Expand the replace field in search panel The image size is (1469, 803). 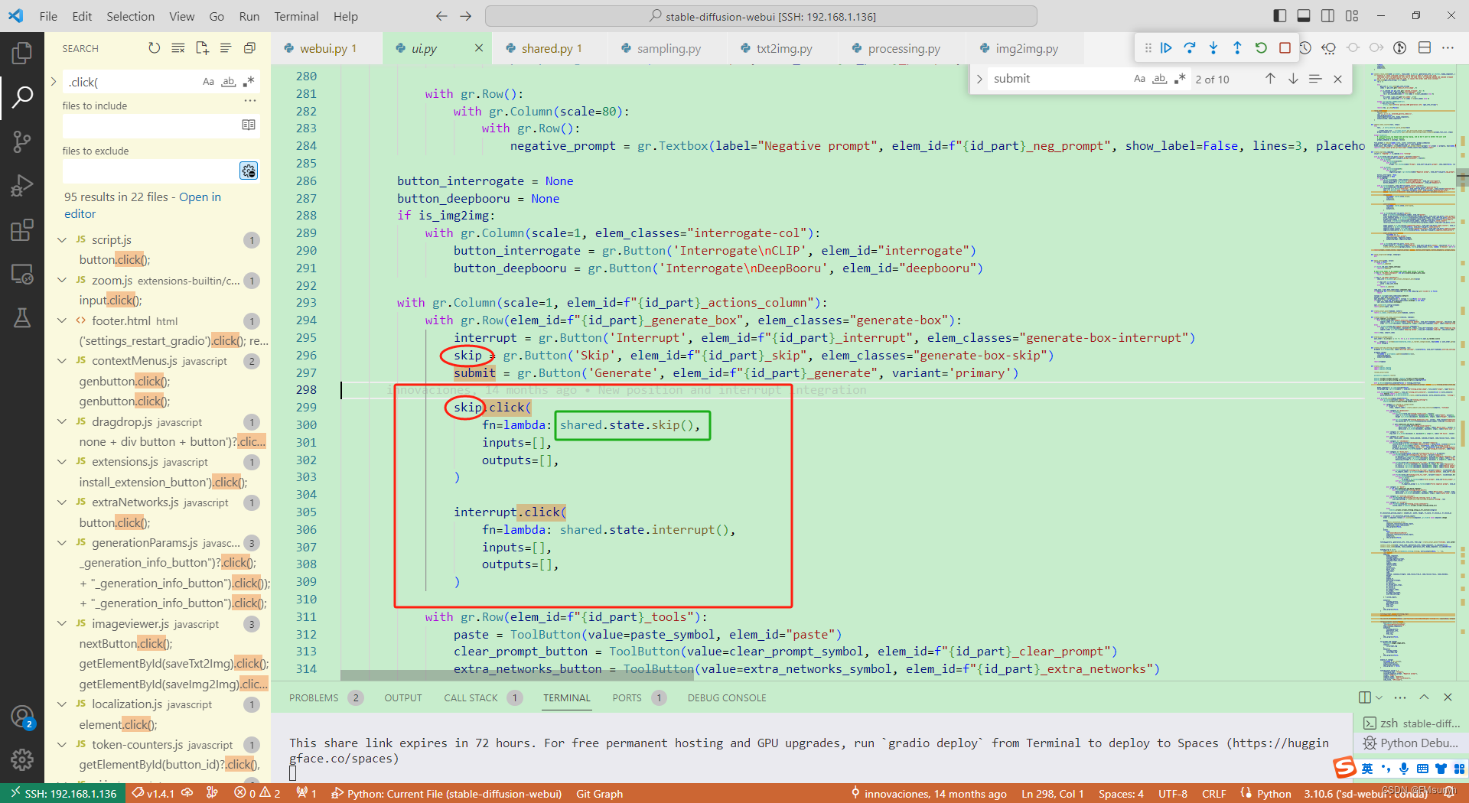[54, 81]
